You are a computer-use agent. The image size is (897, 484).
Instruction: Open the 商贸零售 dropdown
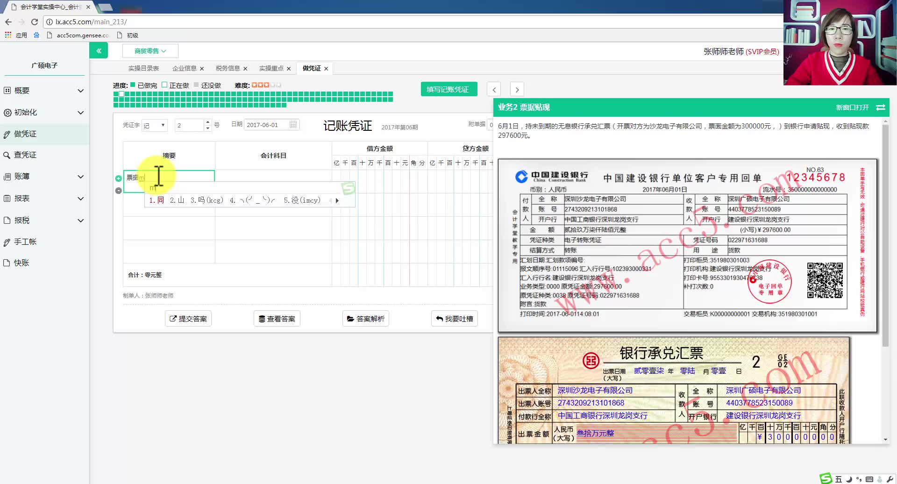pos(149,50)
